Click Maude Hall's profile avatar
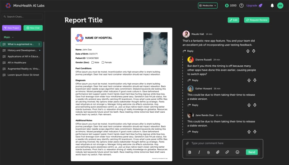This screenshot has height=165, width=289. click(x=186, y=34)
